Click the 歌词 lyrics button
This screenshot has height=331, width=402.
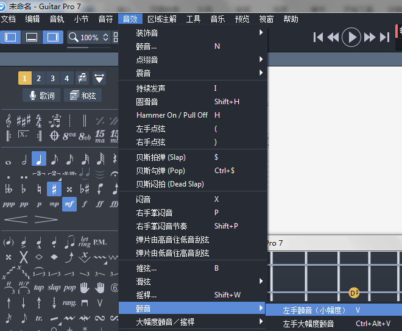(x=40, y=96)
